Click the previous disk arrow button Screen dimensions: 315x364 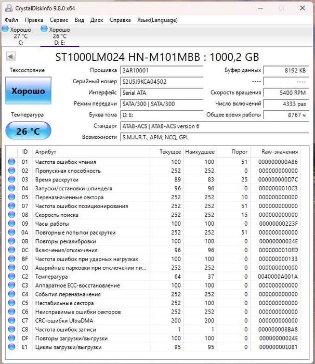pos(11,56)
